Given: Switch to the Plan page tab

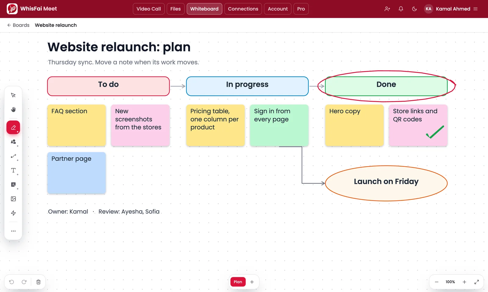Looking at the screenshot, I should click(x=238, y=282).
